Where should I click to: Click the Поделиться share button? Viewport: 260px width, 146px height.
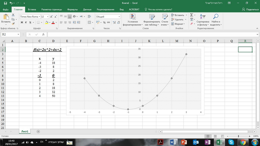(250, 9)
